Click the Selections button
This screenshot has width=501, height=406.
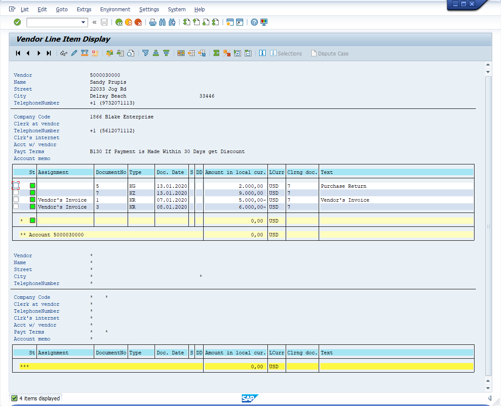(286, 53)
